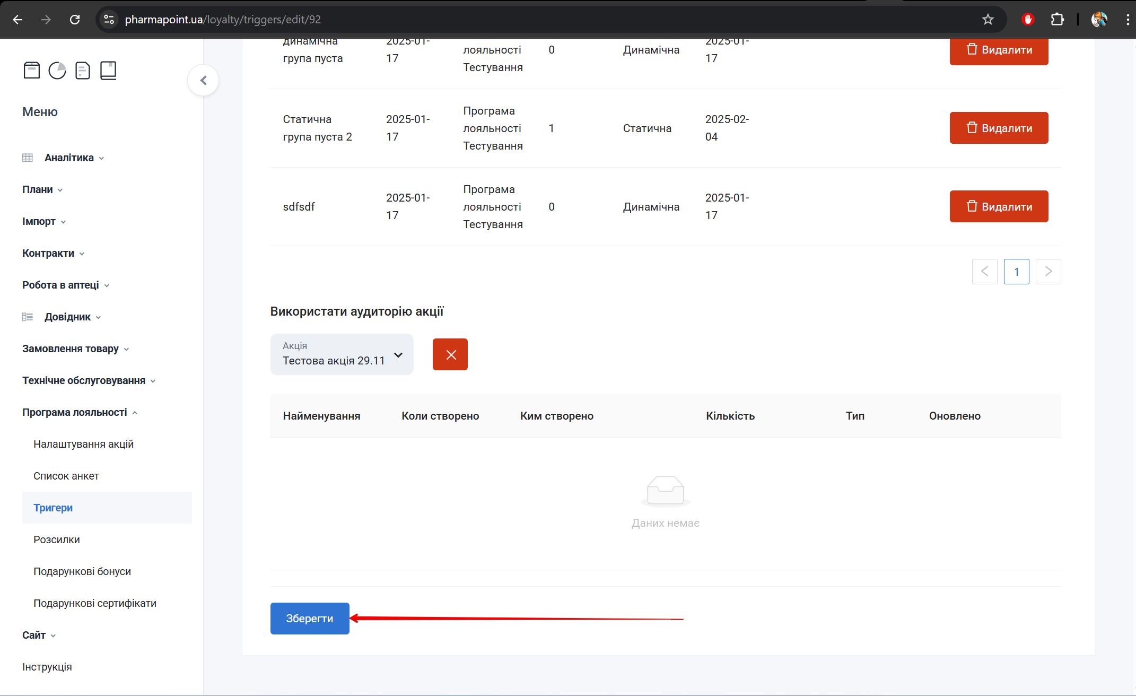Reload the page
Screen dimensions: 1136x696
75,20
